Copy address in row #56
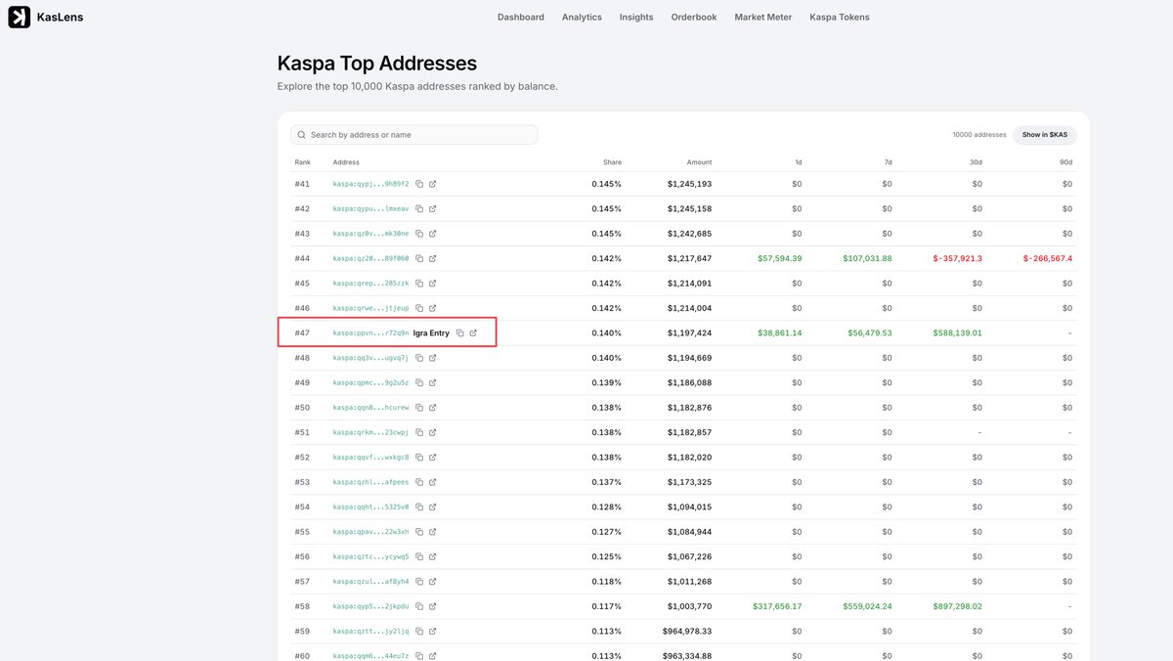1173x661 pixels. pos(418,557)
